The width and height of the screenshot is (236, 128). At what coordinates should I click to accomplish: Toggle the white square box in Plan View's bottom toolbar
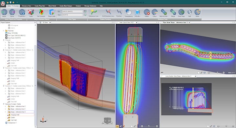tap(198, 73)
